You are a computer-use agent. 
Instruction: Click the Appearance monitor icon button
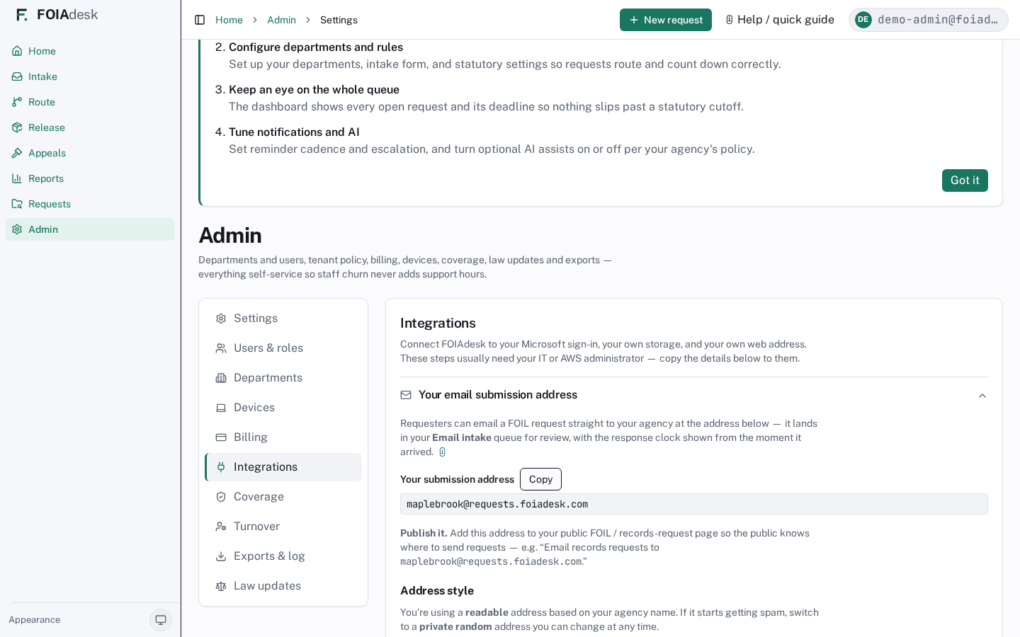(161, 620)
